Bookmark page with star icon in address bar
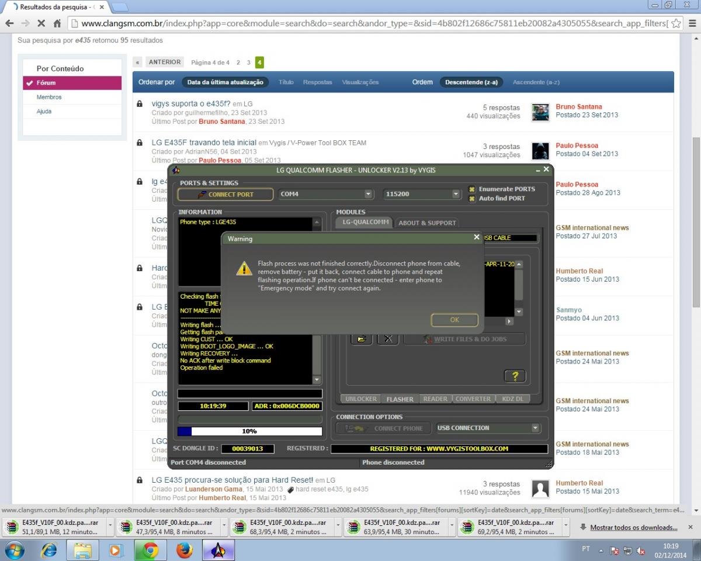This screenshot has height=561, width=701. pyautogui.click(x=676, y=23)
